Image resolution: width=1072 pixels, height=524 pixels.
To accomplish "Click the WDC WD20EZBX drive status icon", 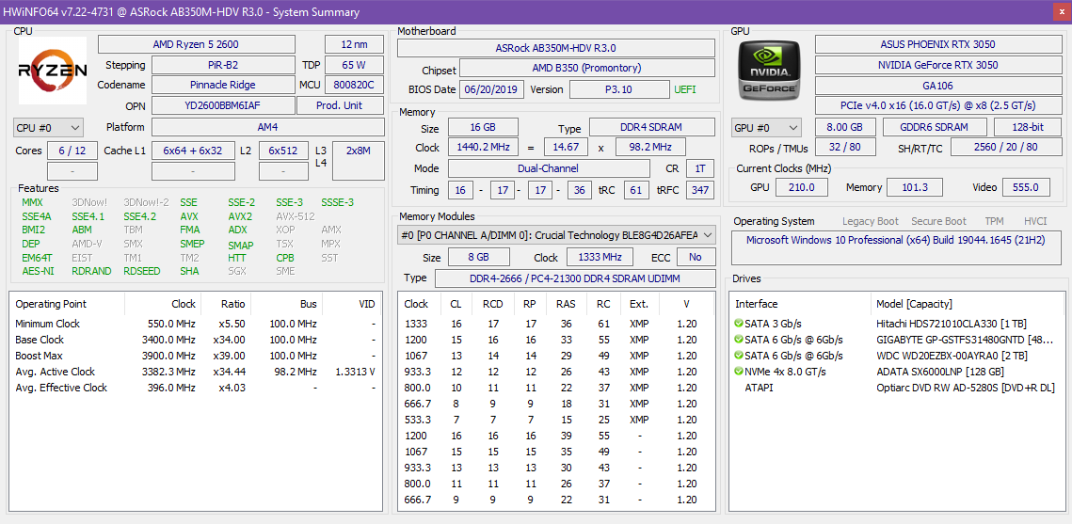I will coord(739,356).
